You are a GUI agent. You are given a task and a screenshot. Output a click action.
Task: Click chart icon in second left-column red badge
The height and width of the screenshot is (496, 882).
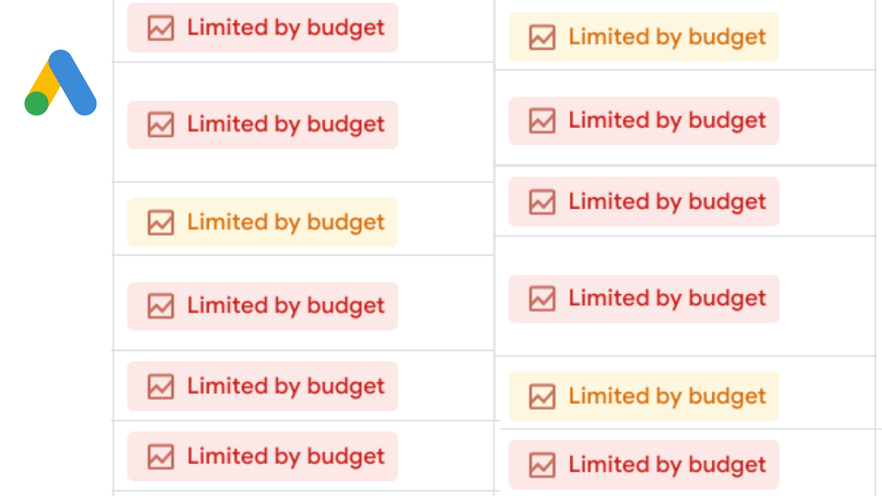[161, 125]
